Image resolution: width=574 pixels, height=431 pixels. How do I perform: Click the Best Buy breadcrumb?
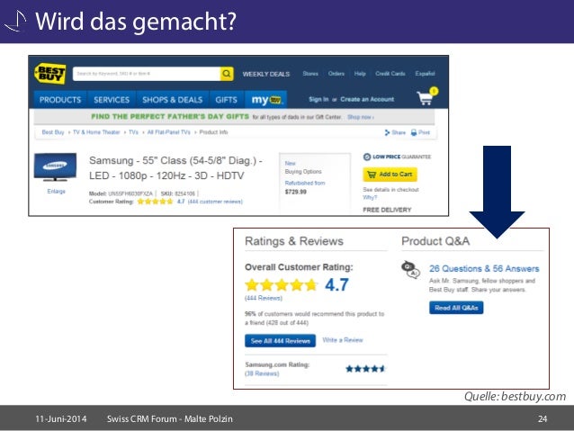click(53, 132)
